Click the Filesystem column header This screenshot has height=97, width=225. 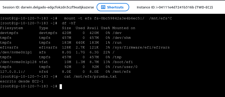point(11,28)
